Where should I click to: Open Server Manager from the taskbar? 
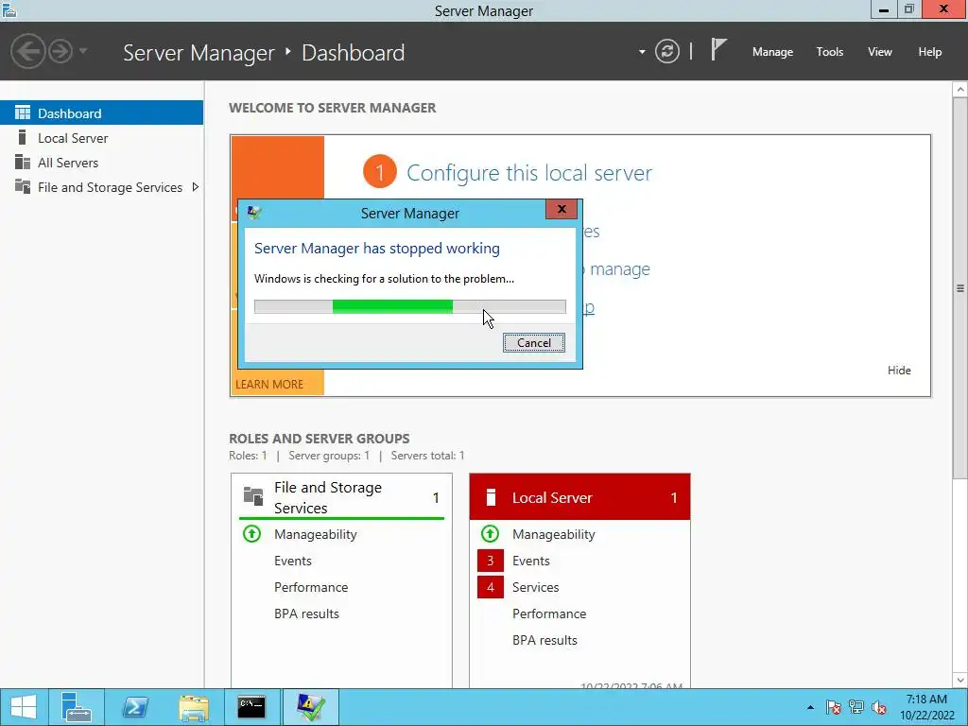click(77, 707)
